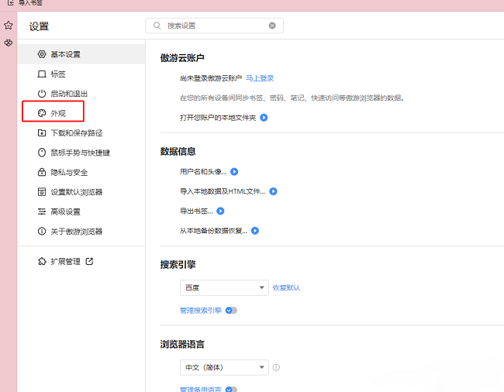Click 用户名和头像... entry

click(x=203, y=172)
